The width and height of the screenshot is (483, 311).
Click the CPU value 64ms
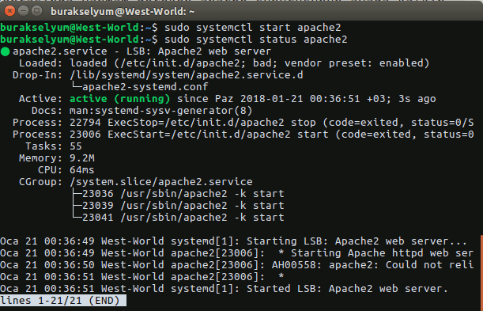82,170
